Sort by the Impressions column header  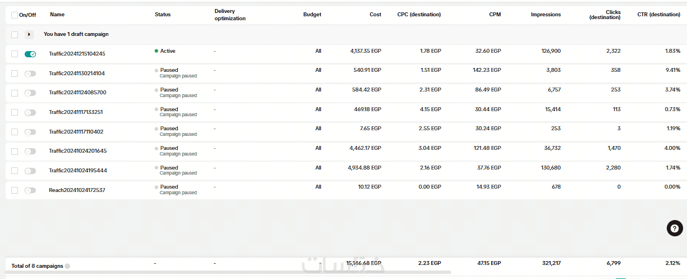coord(546,15)
